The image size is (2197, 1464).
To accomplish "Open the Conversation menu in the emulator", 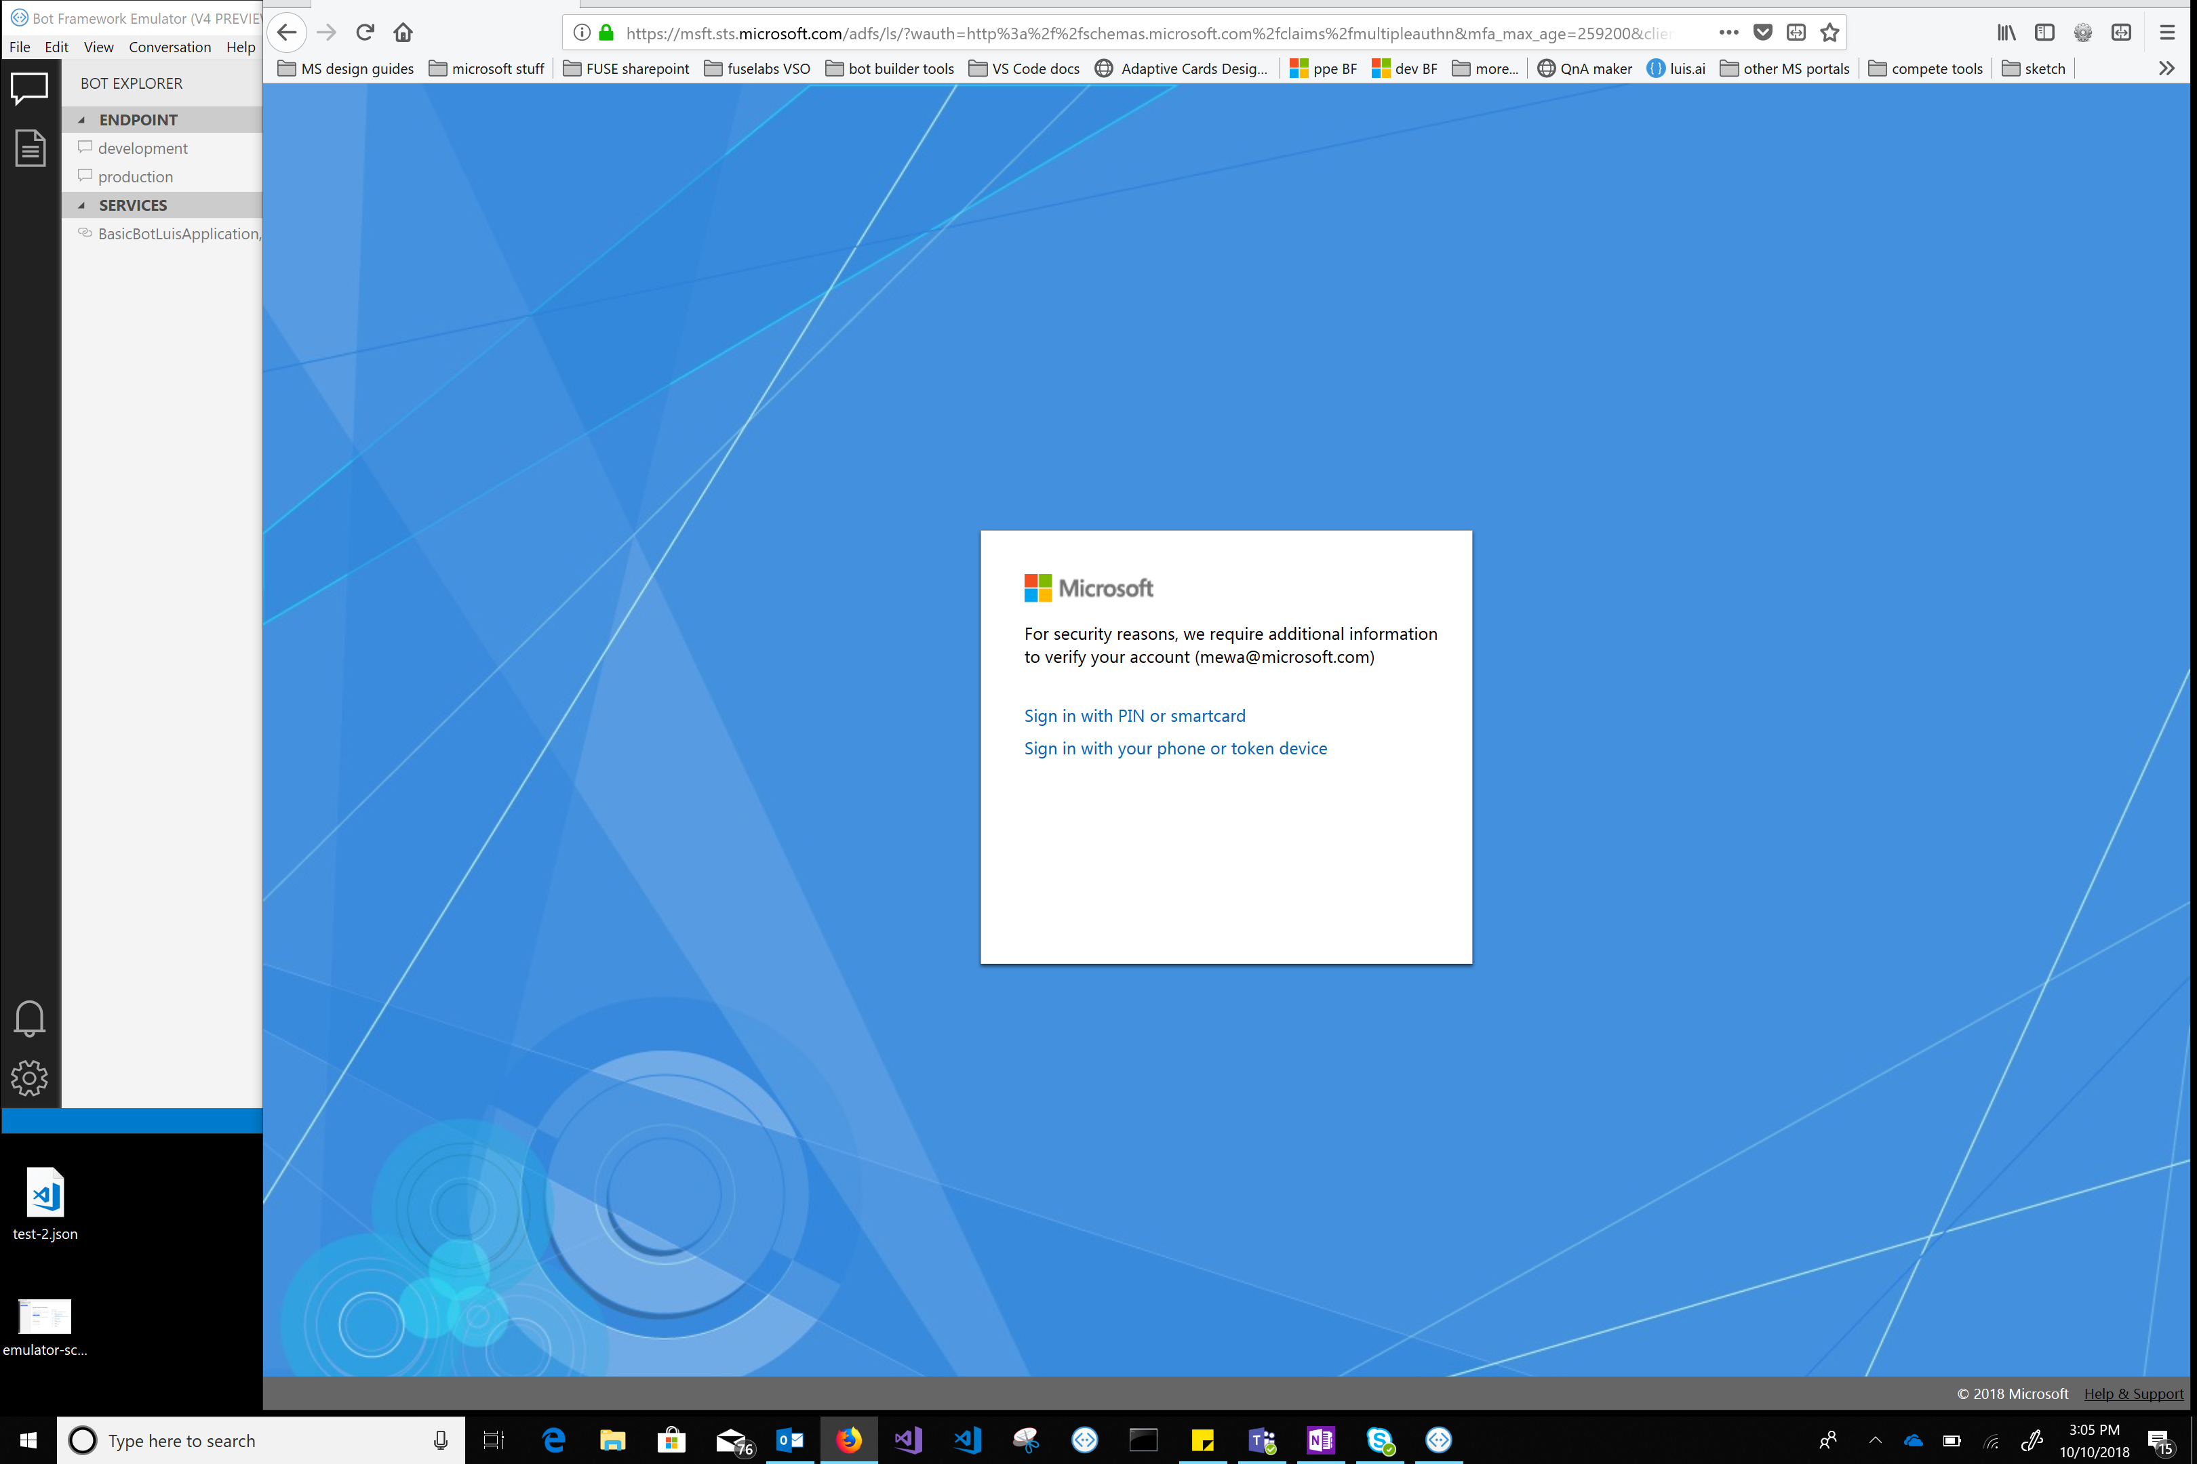I will click(170, 47).
